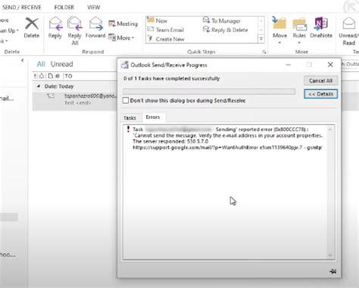Viewport: 359px width, 288px height.
Task: Collapse the folder pane arrow
Action: (23, 60)
